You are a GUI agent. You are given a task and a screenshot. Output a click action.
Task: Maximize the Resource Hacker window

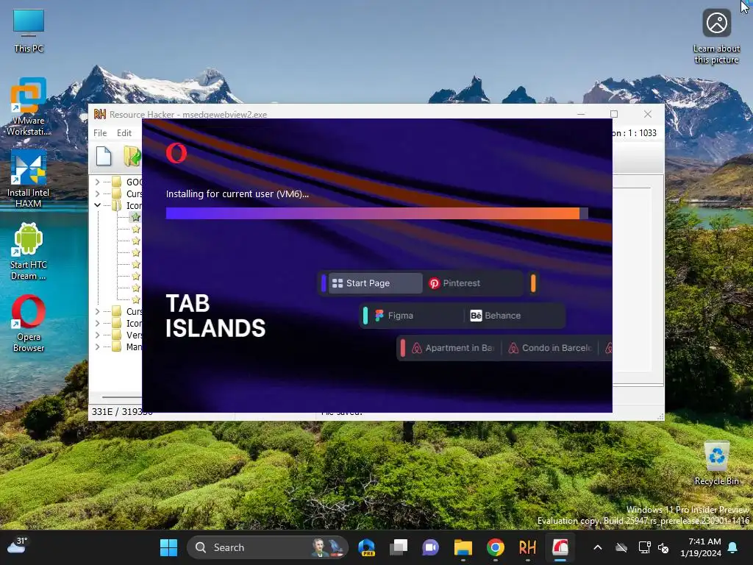(x=614, y=114)
